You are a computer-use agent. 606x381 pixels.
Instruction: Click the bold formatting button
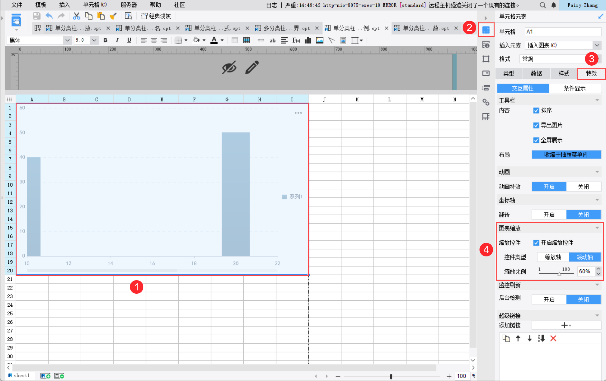(105, 40)
